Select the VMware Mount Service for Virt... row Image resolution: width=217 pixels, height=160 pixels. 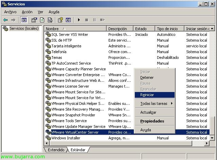(x=127, y=98)
